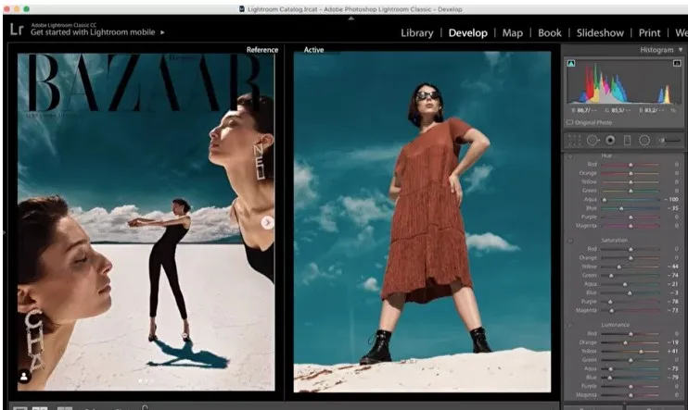Toggle the highlight clipping indicator in histogram

tap(677, 64)
